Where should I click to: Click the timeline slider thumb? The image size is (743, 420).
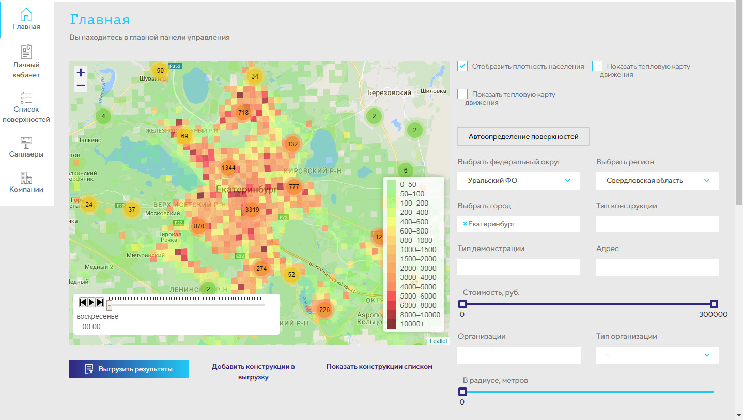coord(109,306)
